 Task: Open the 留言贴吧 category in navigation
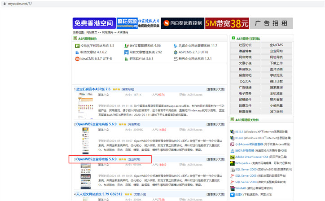pos(245,75)
